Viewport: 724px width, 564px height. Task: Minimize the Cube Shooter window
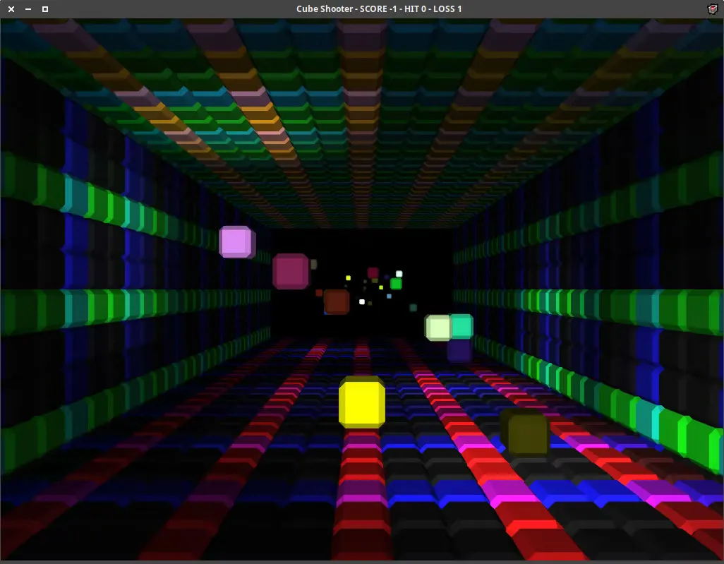(28, 8)
